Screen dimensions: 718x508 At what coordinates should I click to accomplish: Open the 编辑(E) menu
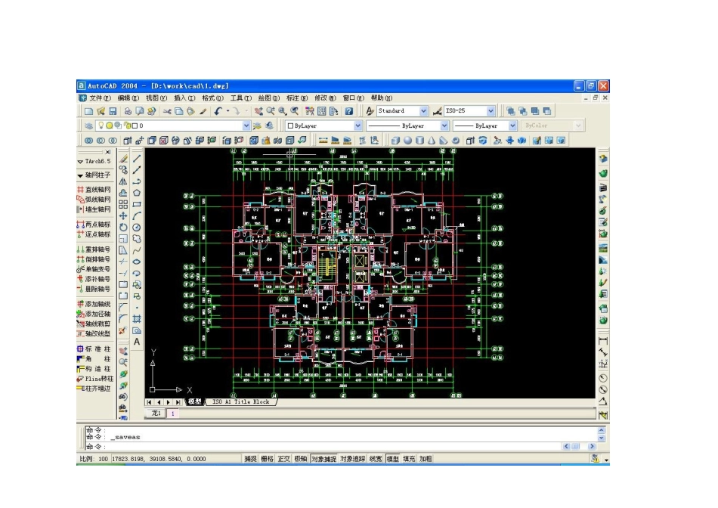coord(128,98)
